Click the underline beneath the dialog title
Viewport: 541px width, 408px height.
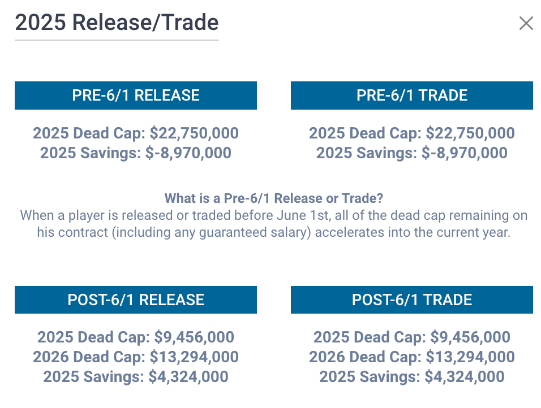pos(117,40)
